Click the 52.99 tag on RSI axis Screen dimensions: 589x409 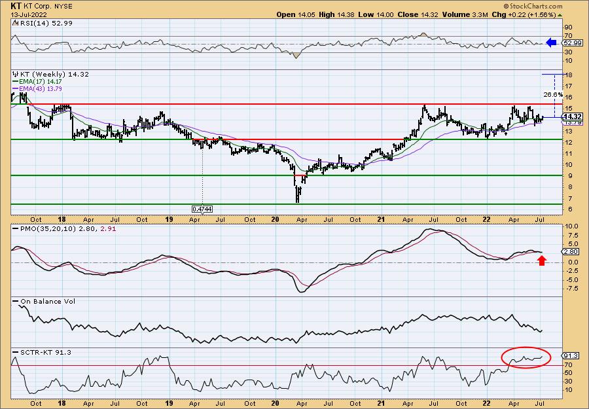(x=573, y=43)
